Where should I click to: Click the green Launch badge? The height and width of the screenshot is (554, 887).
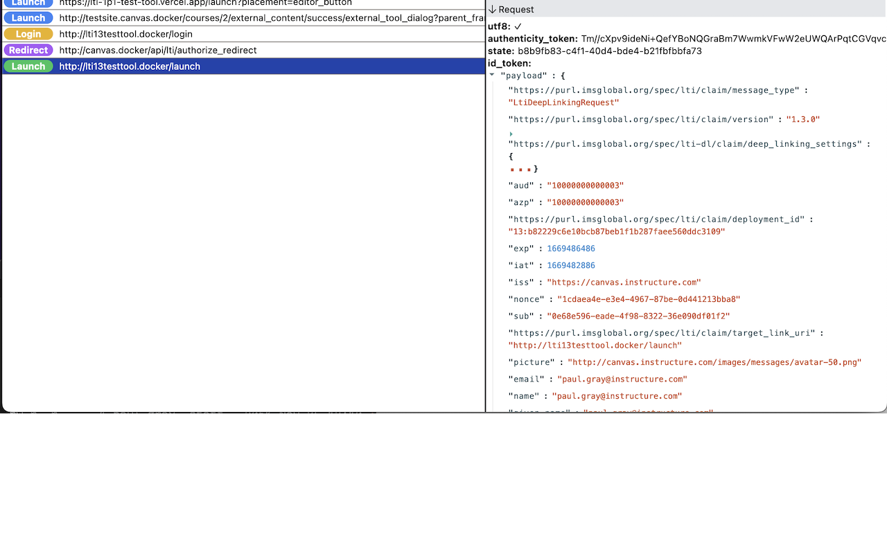click(28, 66)
